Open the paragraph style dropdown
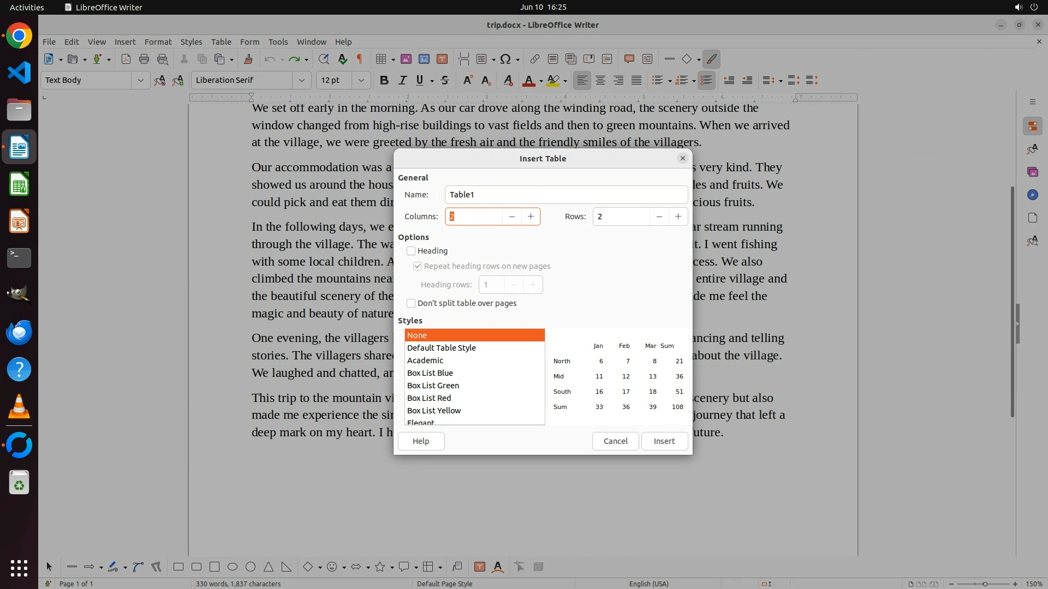 [140, 80]
